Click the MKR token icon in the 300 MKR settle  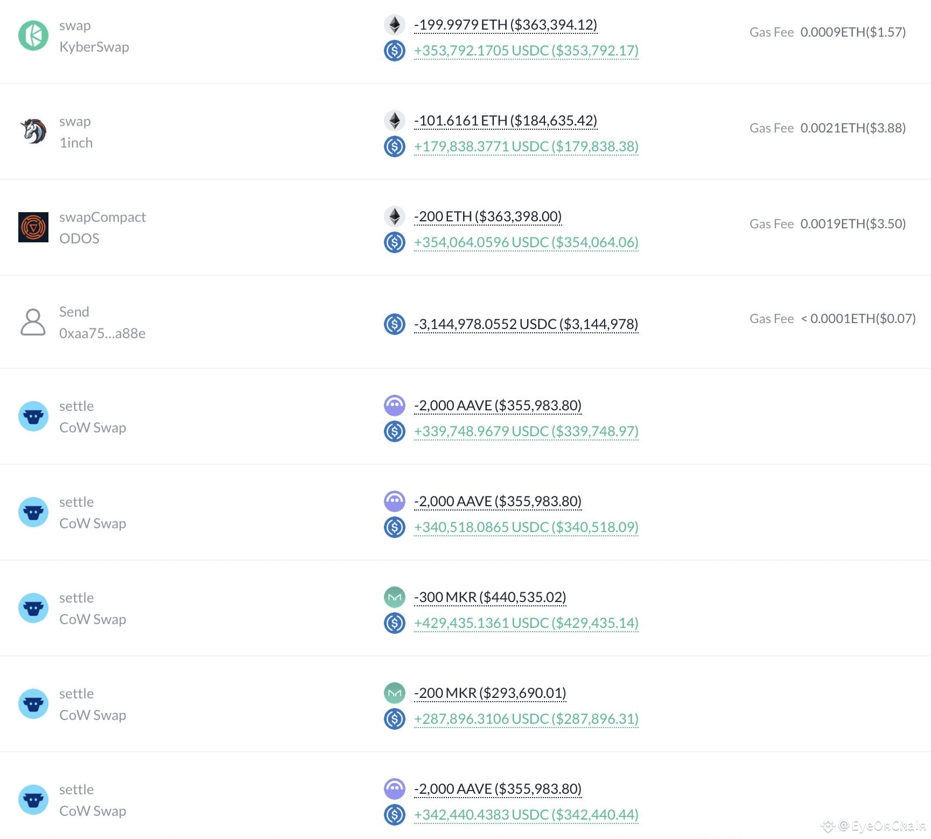(395, 597)
